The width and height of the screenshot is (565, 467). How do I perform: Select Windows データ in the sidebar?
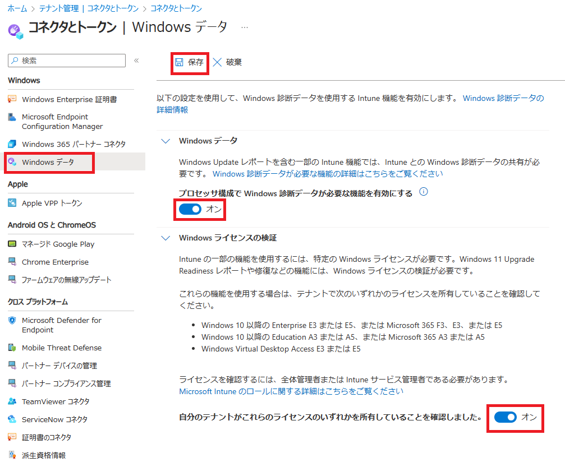48,163
